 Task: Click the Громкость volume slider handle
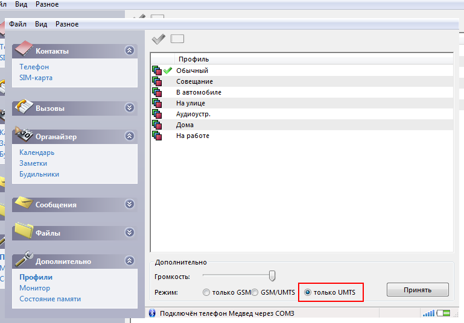[272, 276]
